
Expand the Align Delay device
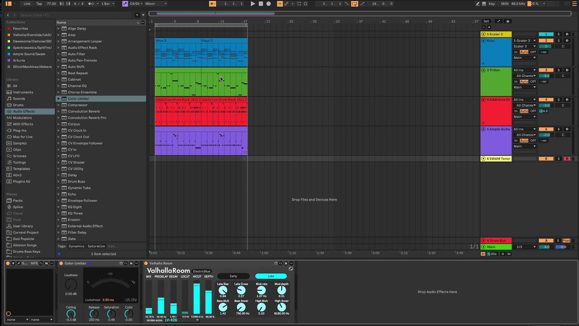click(58, 29)
